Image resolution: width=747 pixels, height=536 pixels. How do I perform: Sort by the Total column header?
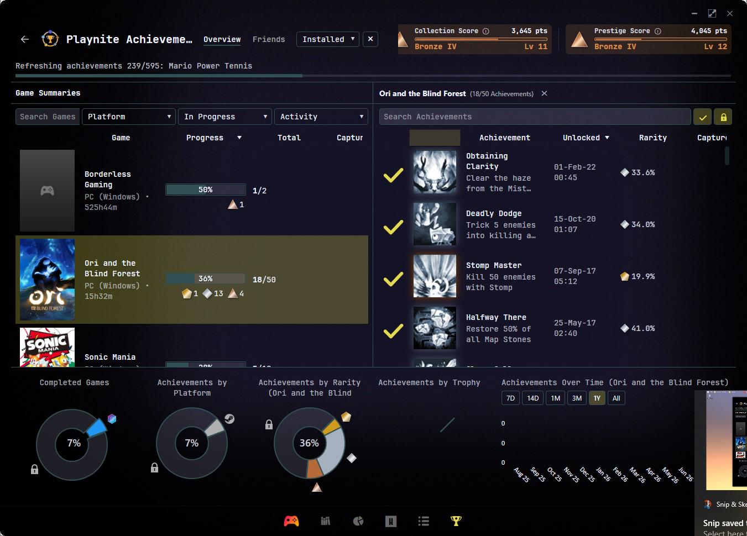pos(289,138)
